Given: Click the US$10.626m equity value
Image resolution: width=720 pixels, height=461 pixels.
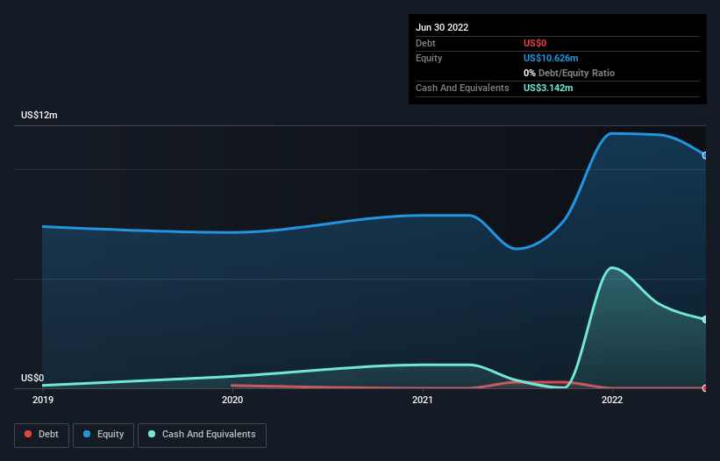Looking at the screenshot, I should pos(551,58).
